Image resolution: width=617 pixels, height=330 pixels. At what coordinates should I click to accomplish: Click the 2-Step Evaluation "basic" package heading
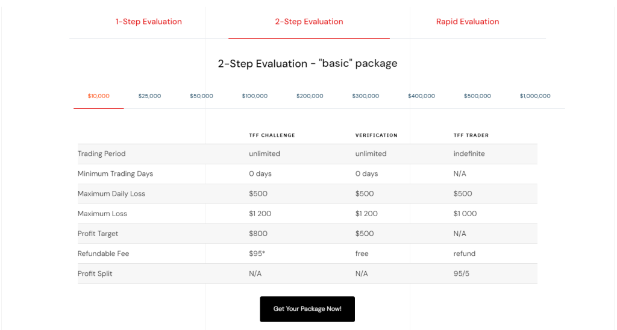[x=308, y=63]
